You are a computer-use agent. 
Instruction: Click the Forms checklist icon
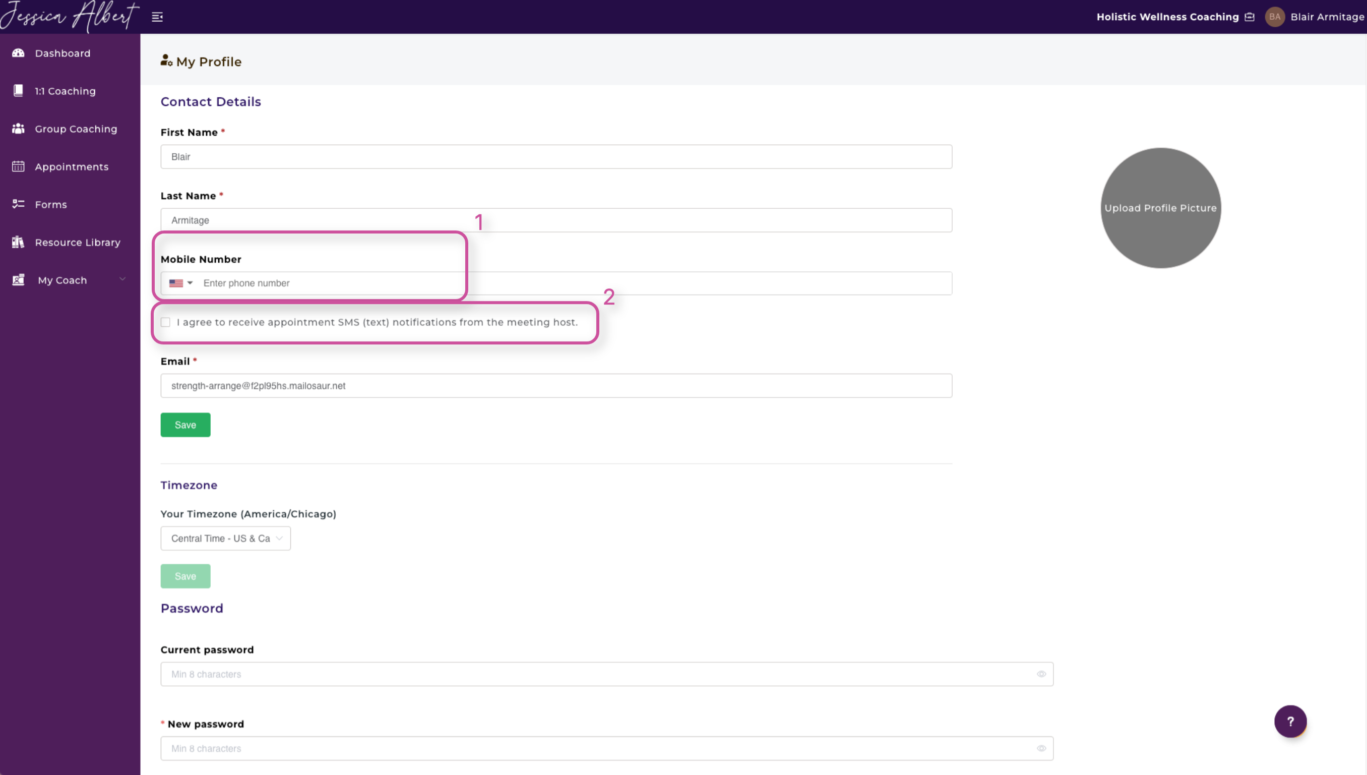pyautogui.click(x=19, y=204)
